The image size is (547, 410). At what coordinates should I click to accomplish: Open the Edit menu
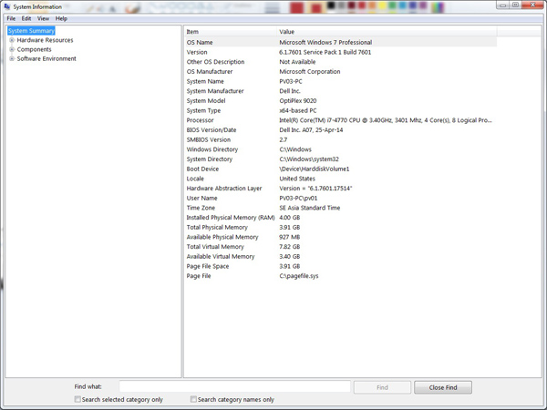(x=26, y=18)
